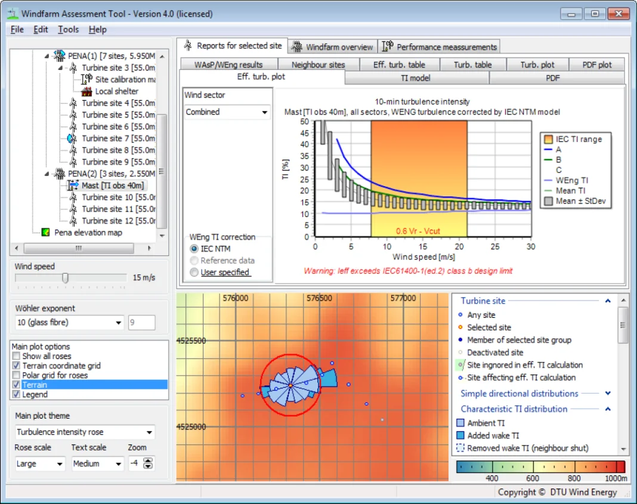Screen dimensions: 637x504
Task: Switch to the TI model tab
Action: click(416, 78)
